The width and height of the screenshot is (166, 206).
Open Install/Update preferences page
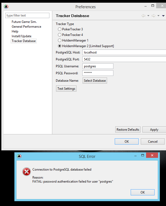(x=22, y=36)
